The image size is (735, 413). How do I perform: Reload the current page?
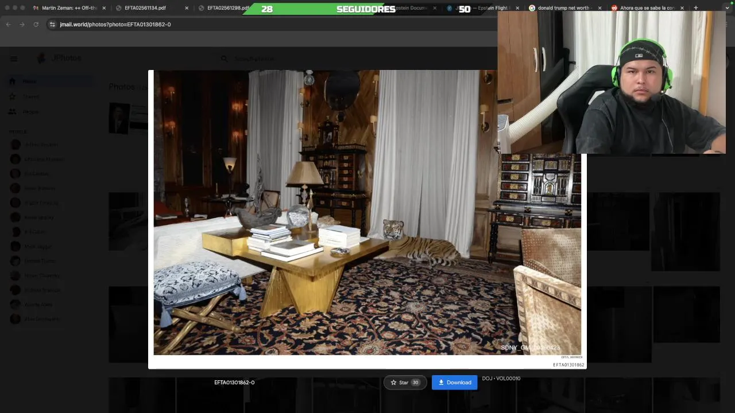click(36, 25)
